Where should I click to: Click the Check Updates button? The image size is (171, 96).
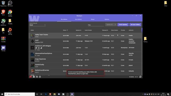click(123, 25)
